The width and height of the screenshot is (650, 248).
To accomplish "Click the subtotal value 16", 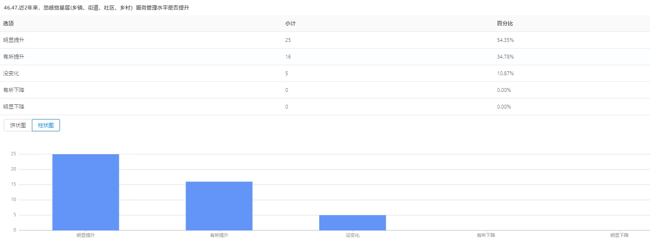I will 288,57.
